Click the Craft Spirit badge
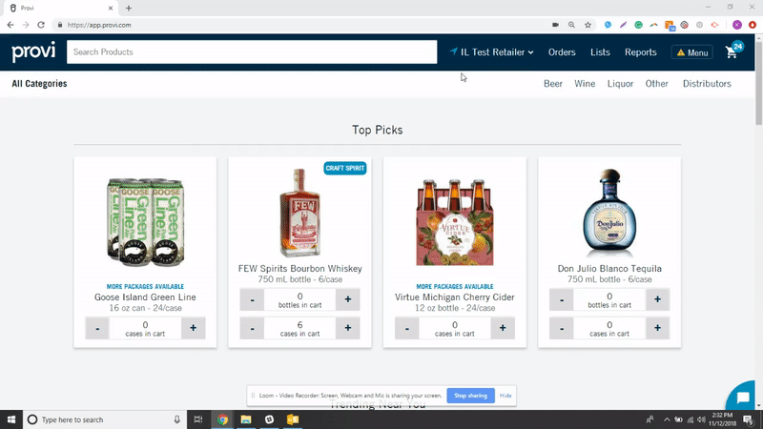This screenshot has height=429, width=763. 345,169
